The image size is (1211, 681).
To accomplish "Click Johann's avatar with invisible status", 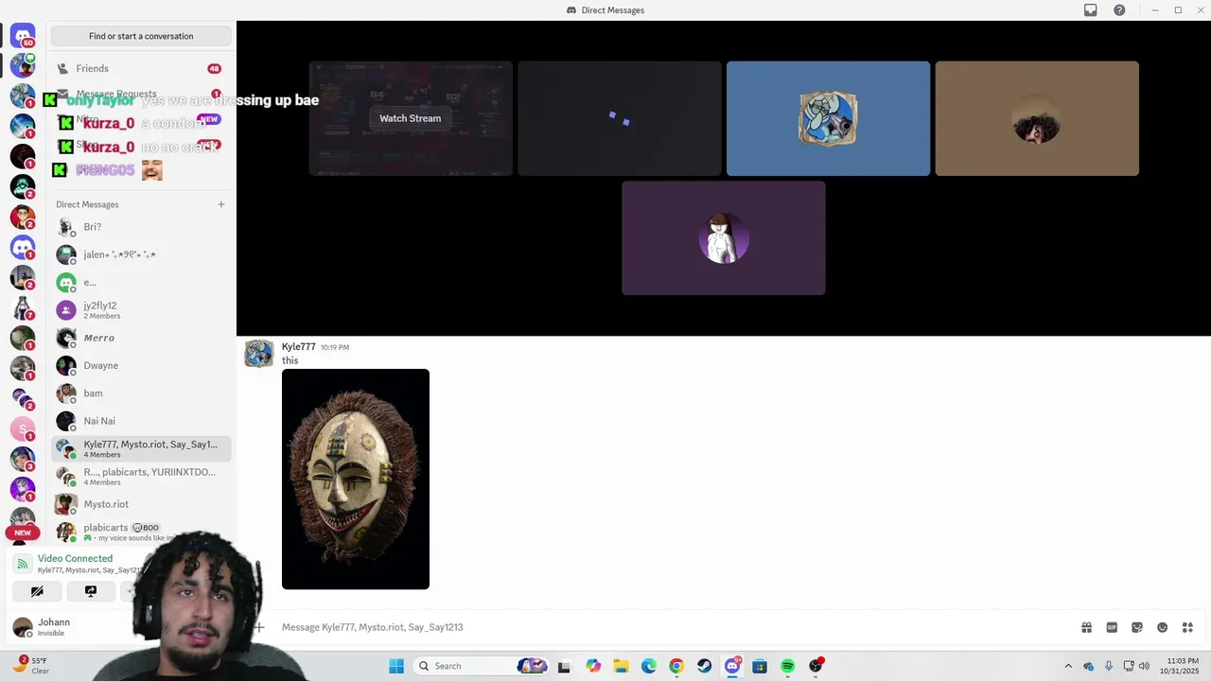I will point(23,626).
